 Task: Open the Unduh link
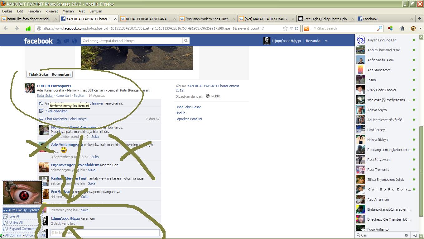180,113
